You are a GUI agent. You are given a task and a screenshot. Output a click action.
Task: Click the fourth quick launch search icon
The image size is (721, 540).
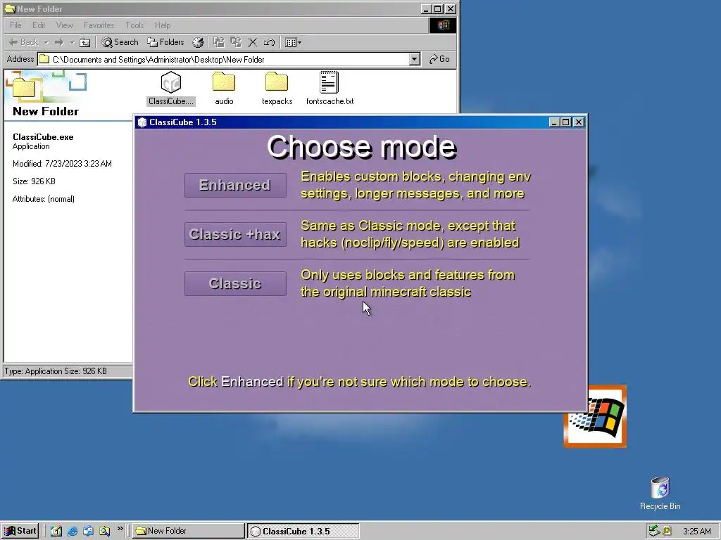pos(104,531)
